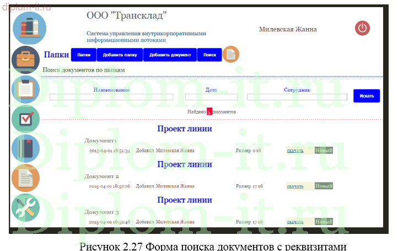Click the red found-documents count 5
Screen dimensions: 398x251
coord(209,112)
